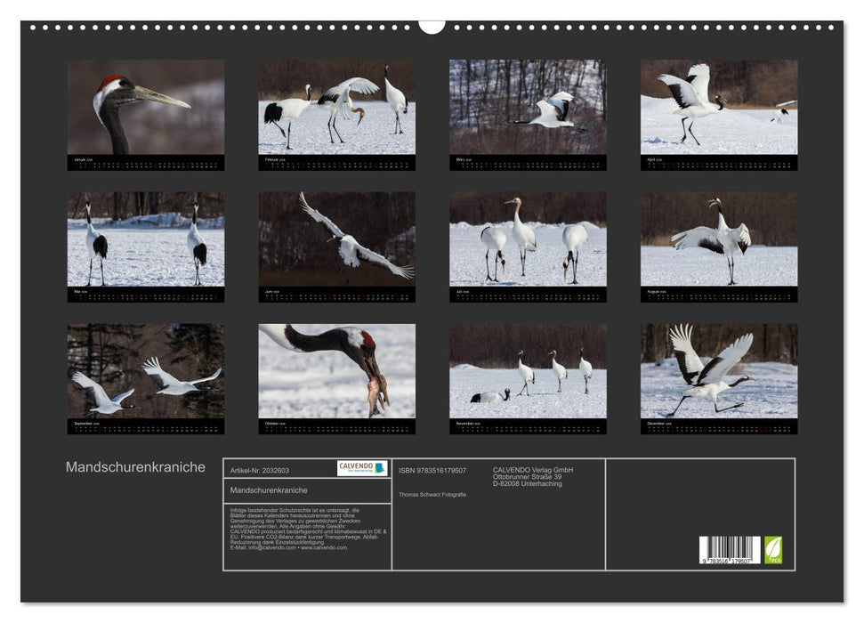Viewport: 864px width, 623px height.
Task: Click the Artikel-Nr. 2032603 field
Action: click(x=260, y=470)
